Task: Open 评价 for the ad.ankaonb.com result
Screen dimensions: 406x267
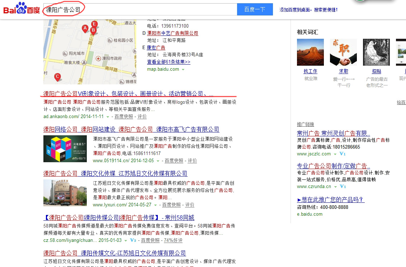Action: tap(142, 117)
